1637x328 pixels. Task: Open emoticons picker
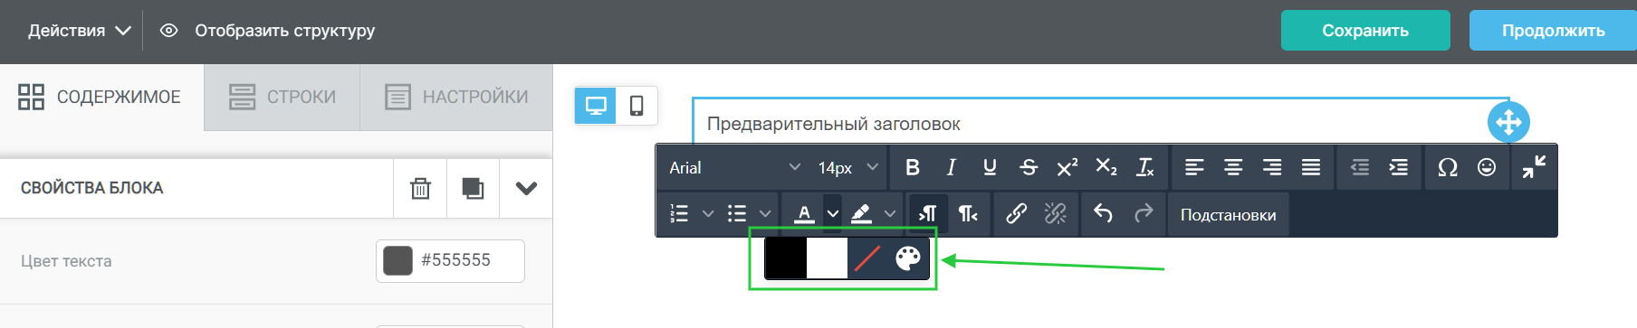(x=1487, y=167)
